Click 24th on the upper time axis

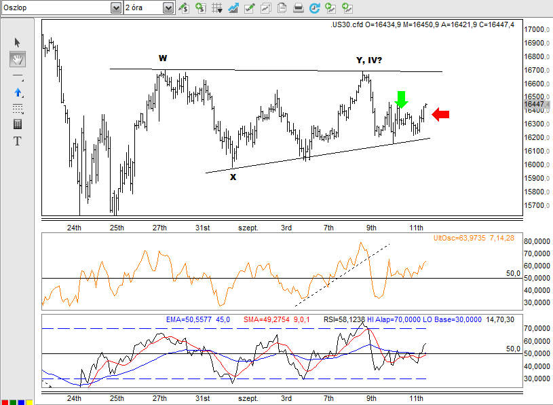[74, 228]
